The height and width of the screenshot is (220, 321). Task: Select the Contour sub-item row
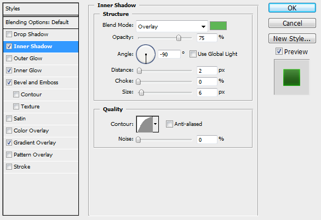click(x=41, y=95)
